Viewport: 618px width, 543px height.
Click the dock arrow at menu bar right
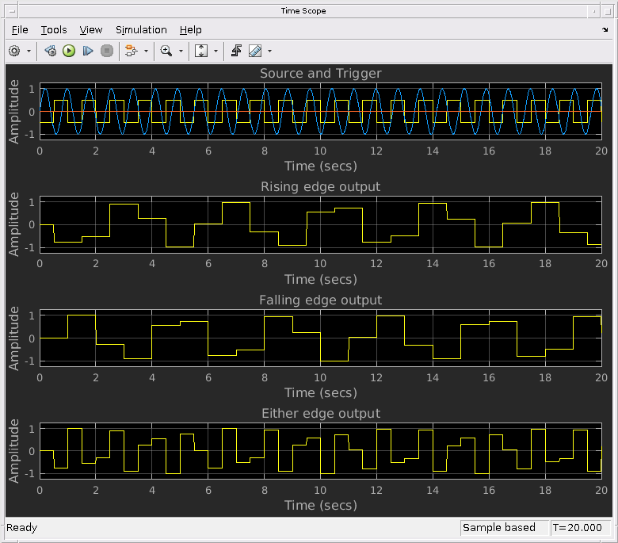coord(605,29)
